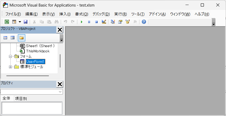226x116 pixels.
Task: Click the Paste clipboard icon
Action: tap(49, 22)
